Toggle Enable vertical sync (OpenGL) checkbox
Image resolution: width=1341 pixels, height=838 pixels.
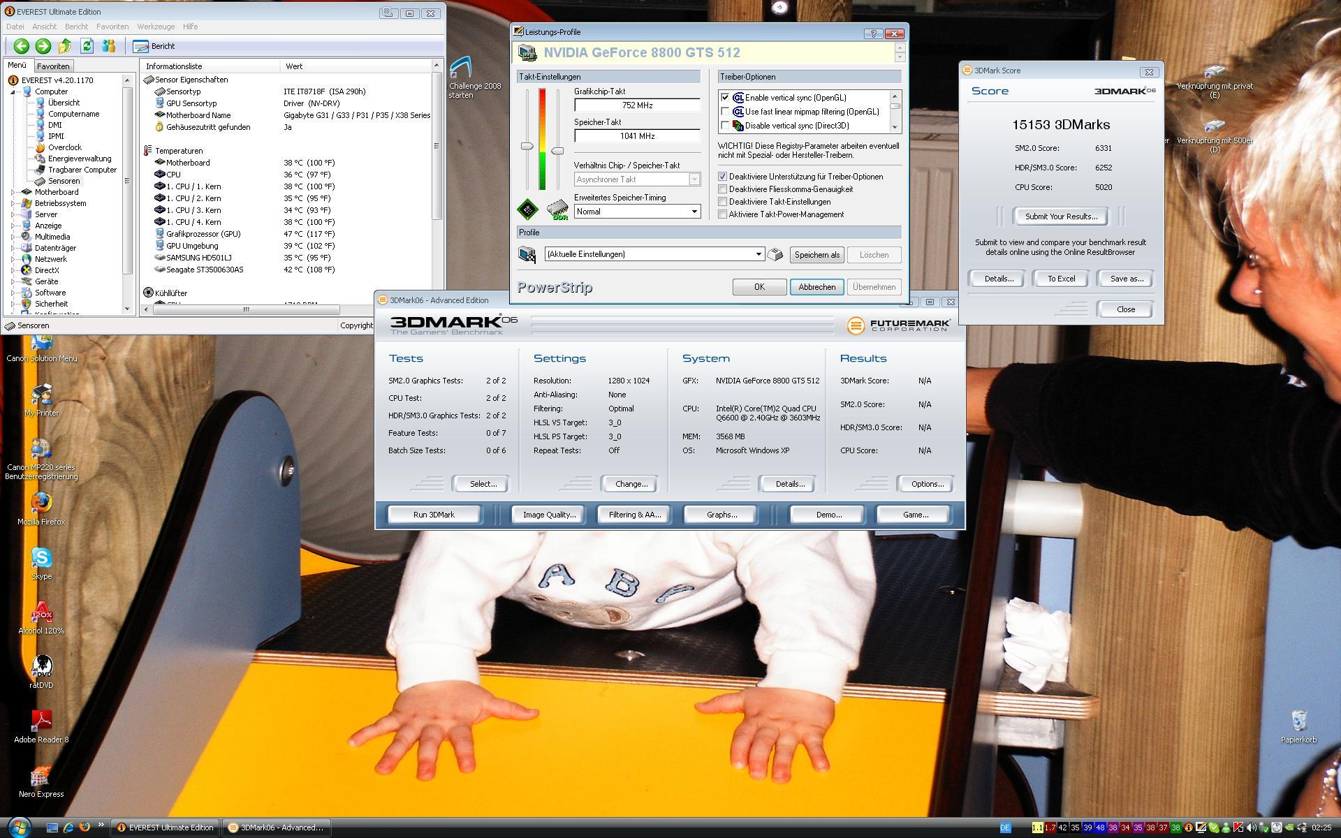pyautogui.click(x=725, y=98)
